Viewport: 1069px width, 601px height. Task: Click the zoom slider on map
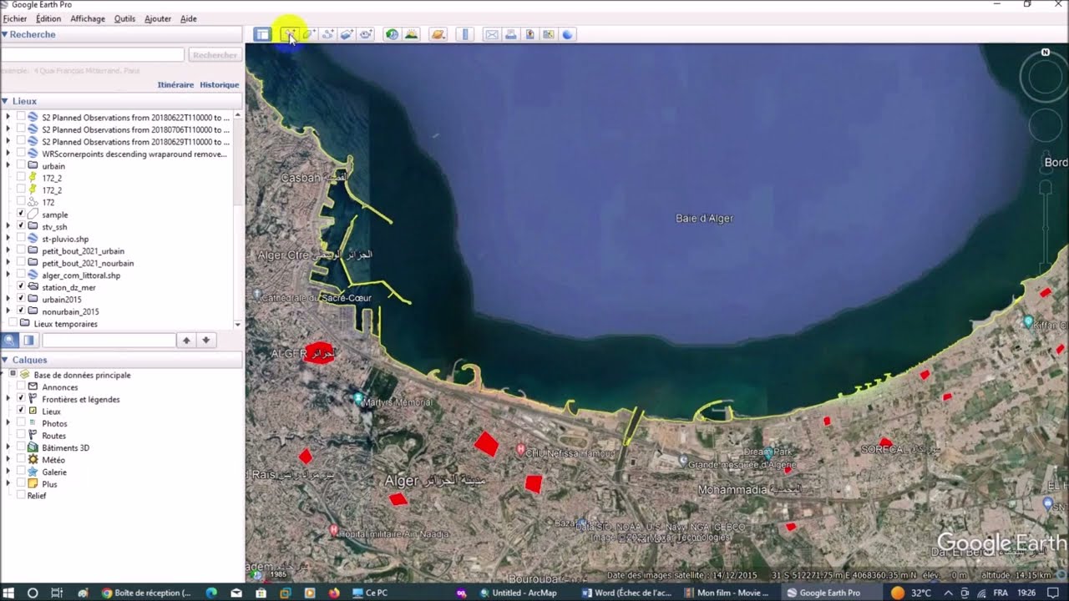click(1047, 225)
